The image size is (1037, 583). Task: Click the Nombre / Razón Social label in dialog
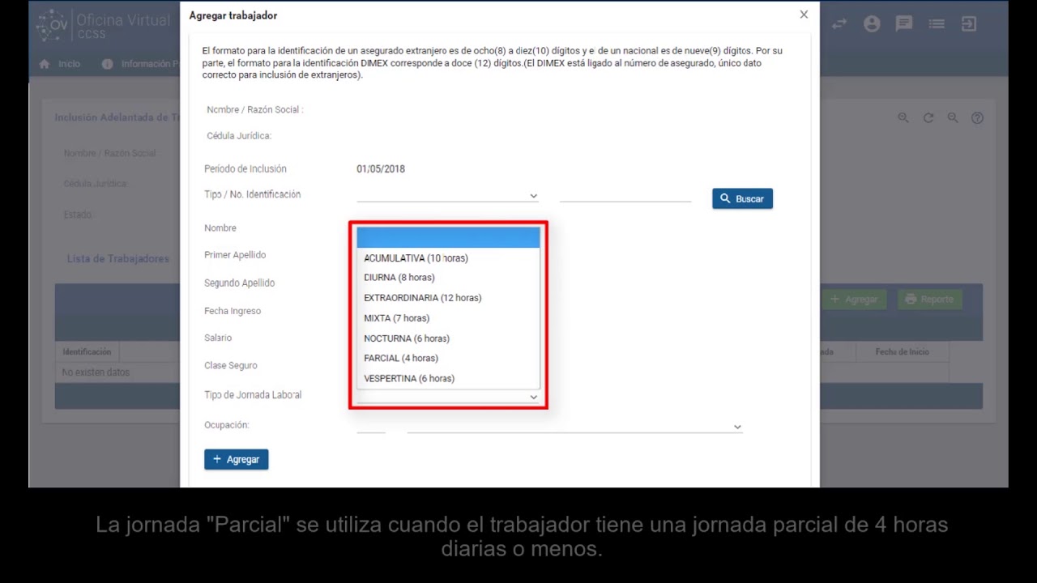click(x=255, y=109)
